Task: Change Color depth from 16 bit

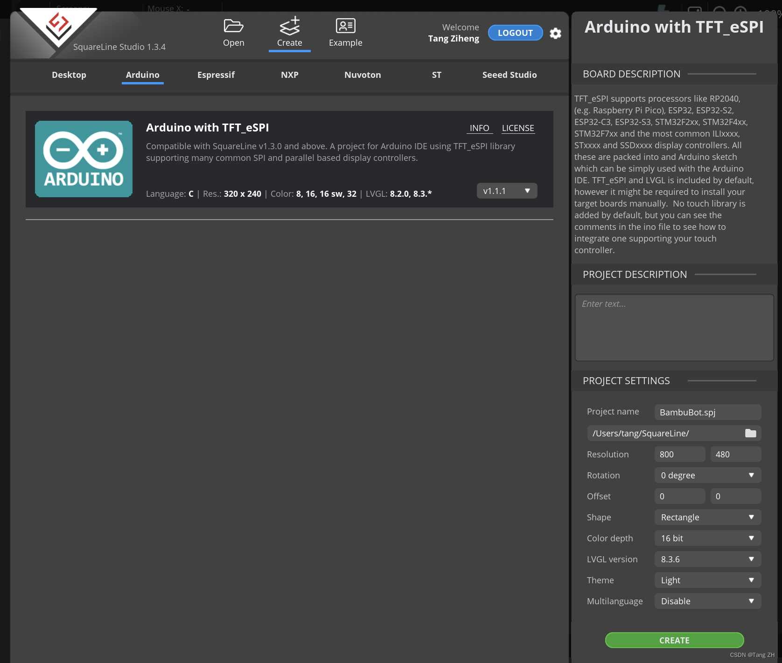Action: (708, 538)
